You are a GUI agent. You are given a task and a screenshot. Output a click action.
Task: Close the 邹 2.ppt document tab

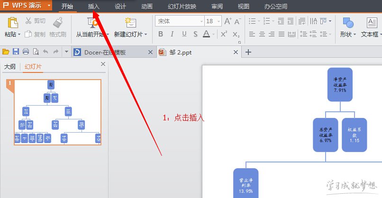(x=236, y=52)
